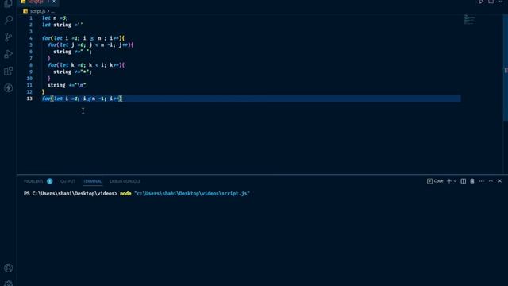
Task: Click the string +="\n" code line
Action: 67,85
